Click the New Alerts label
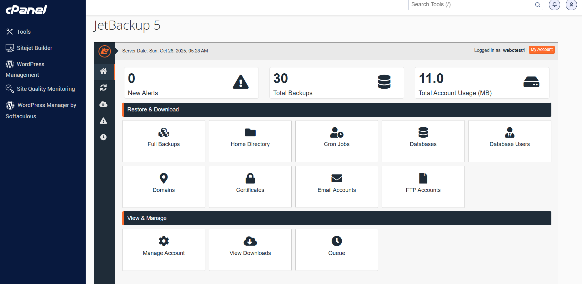 coord(143,93)
